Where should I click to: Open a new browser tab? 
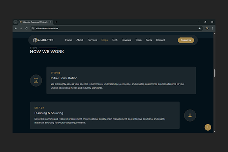tap(56, 22)
